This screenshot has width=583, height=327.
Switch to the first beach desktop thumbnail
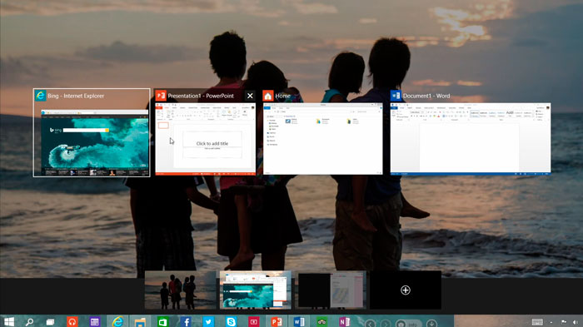click(x=181, y=290)
